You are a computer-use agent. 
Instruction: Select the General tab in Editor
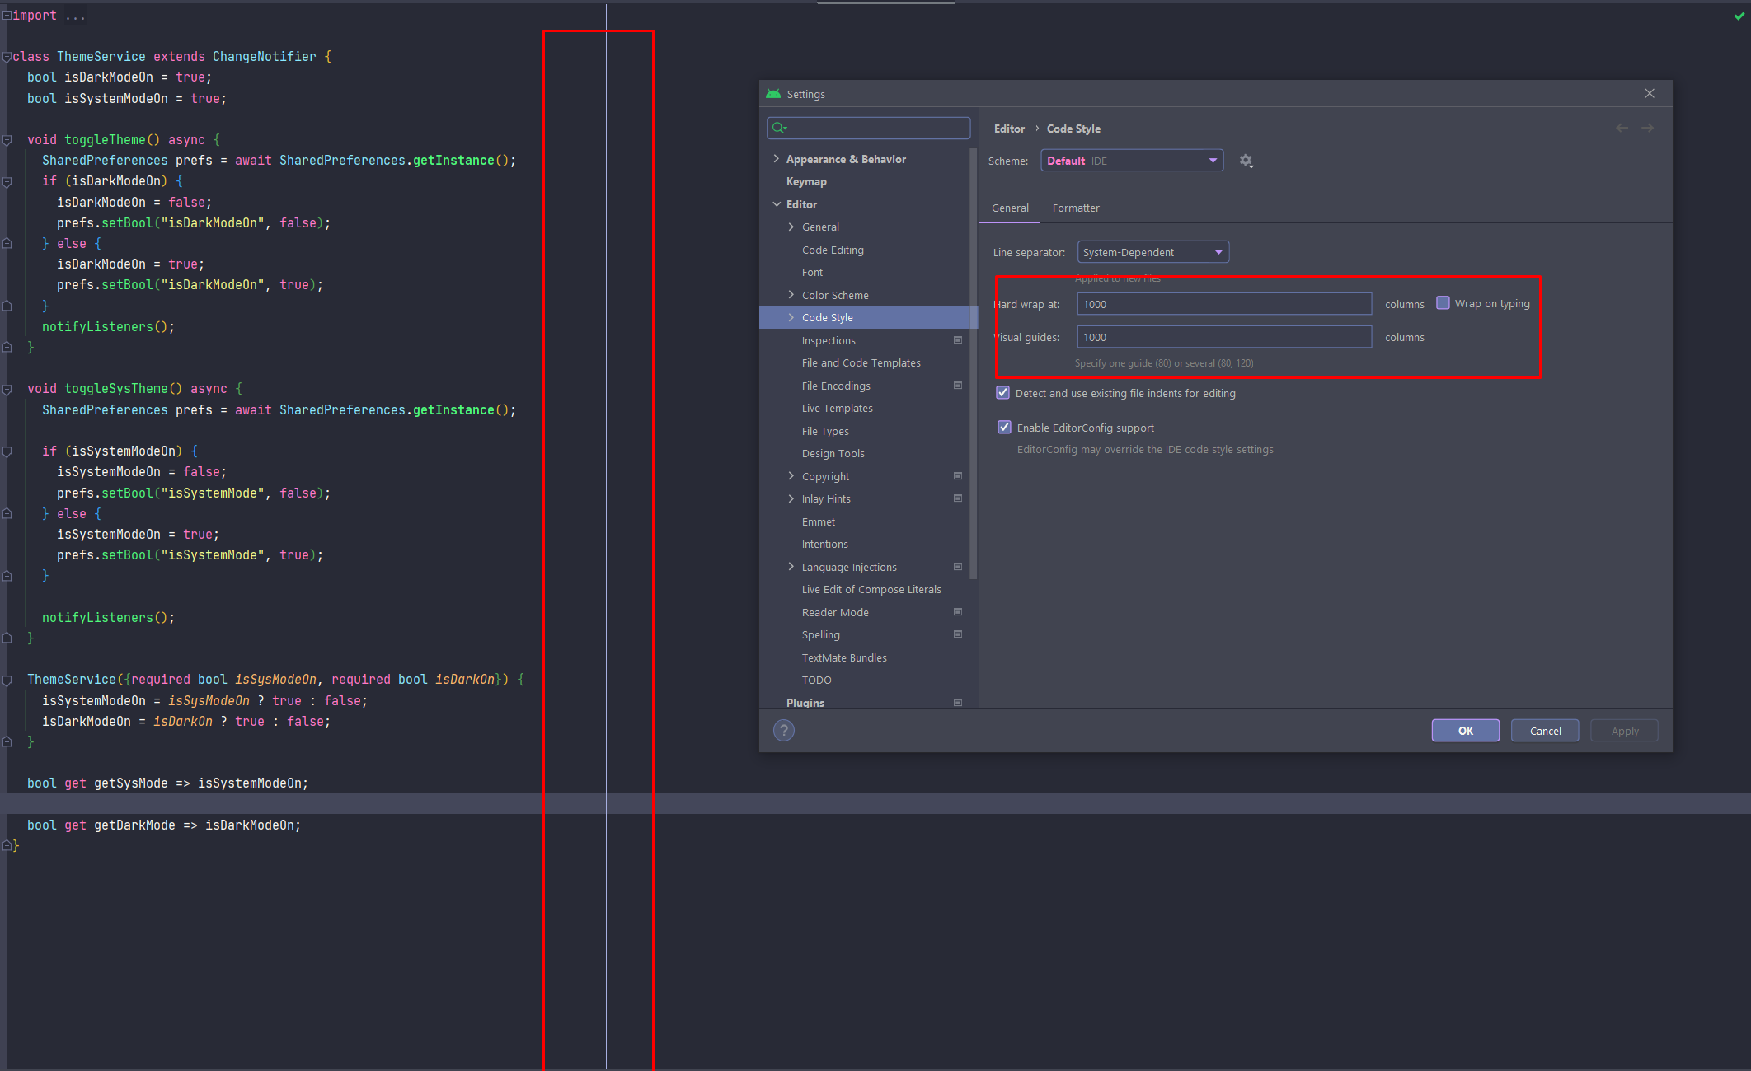1009,208
